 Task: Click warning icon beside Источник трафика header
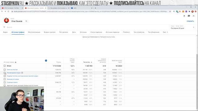point(16,62)
